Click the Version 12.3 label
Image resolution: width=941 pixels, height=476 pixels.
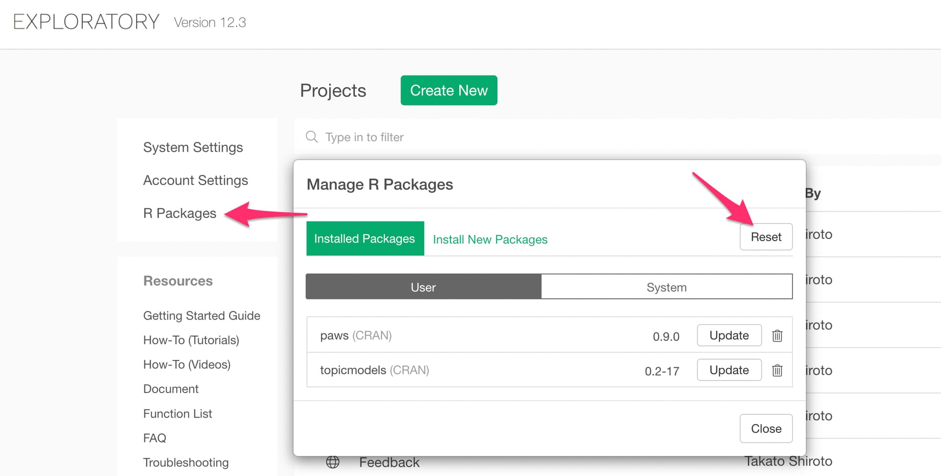pyautogui.click(x=210, y=23)
